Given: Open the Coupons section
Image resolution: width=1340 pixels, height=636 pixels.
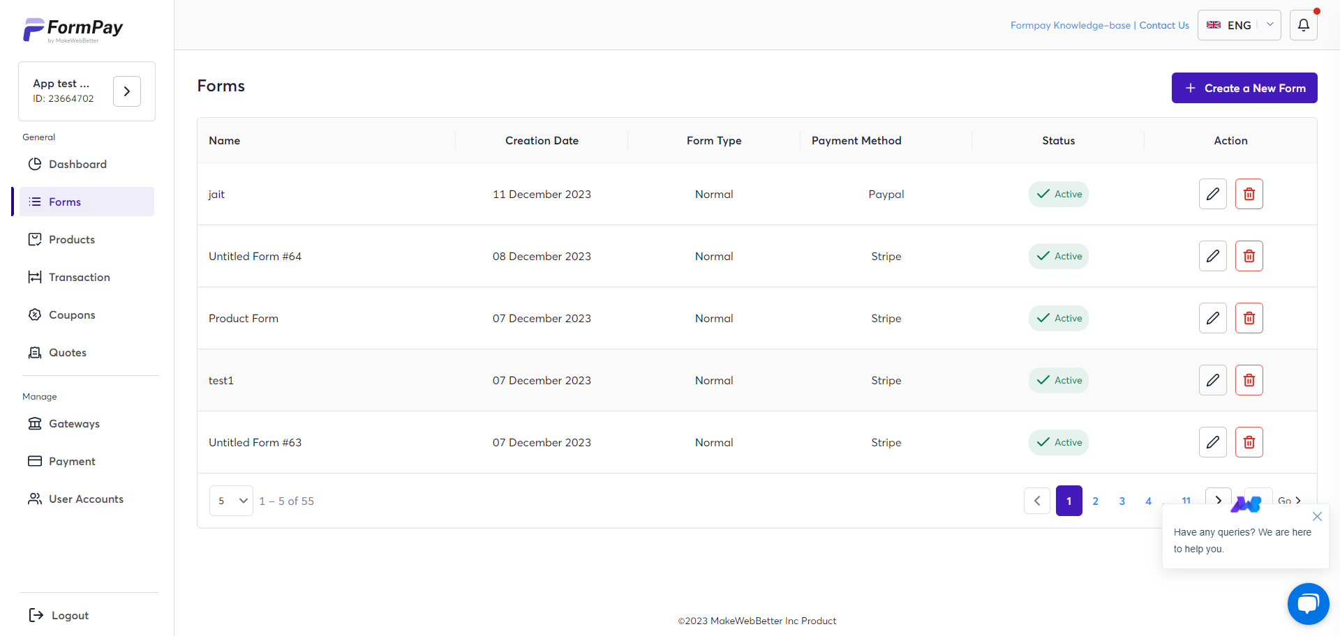Looking at the screenshot, I should (72, 315).
